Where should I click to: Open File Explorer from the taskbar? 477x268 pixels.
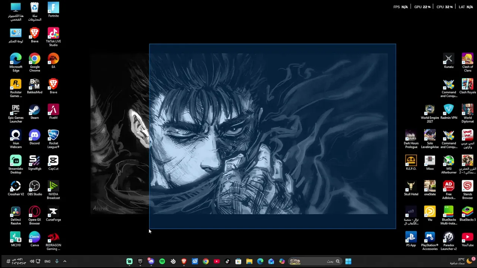249,261
